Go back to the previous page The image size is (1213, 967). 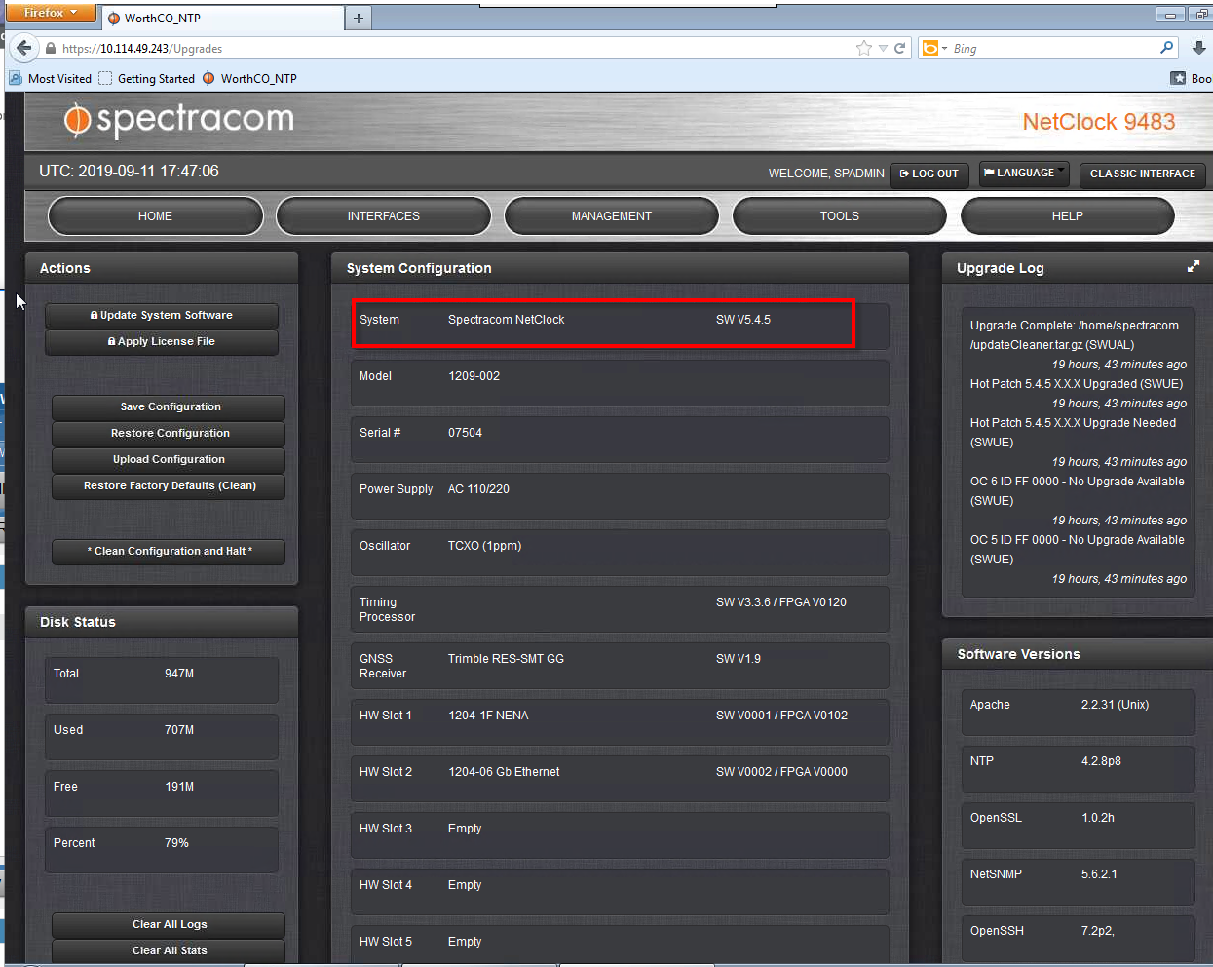[x=23, y=48]
